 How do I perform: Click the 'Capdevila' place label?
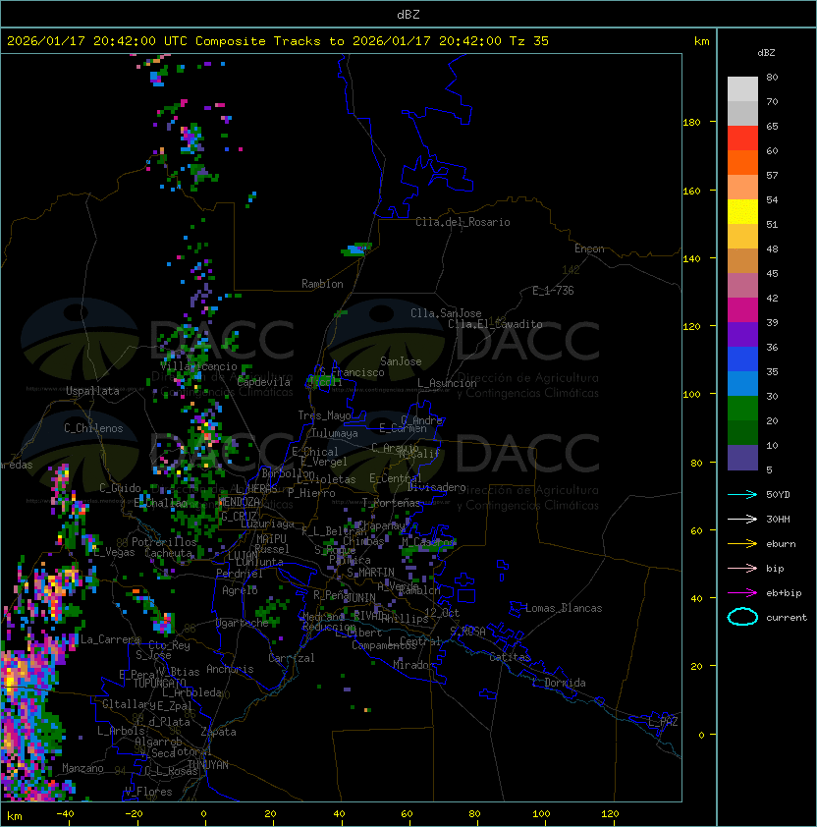[264, 382]
